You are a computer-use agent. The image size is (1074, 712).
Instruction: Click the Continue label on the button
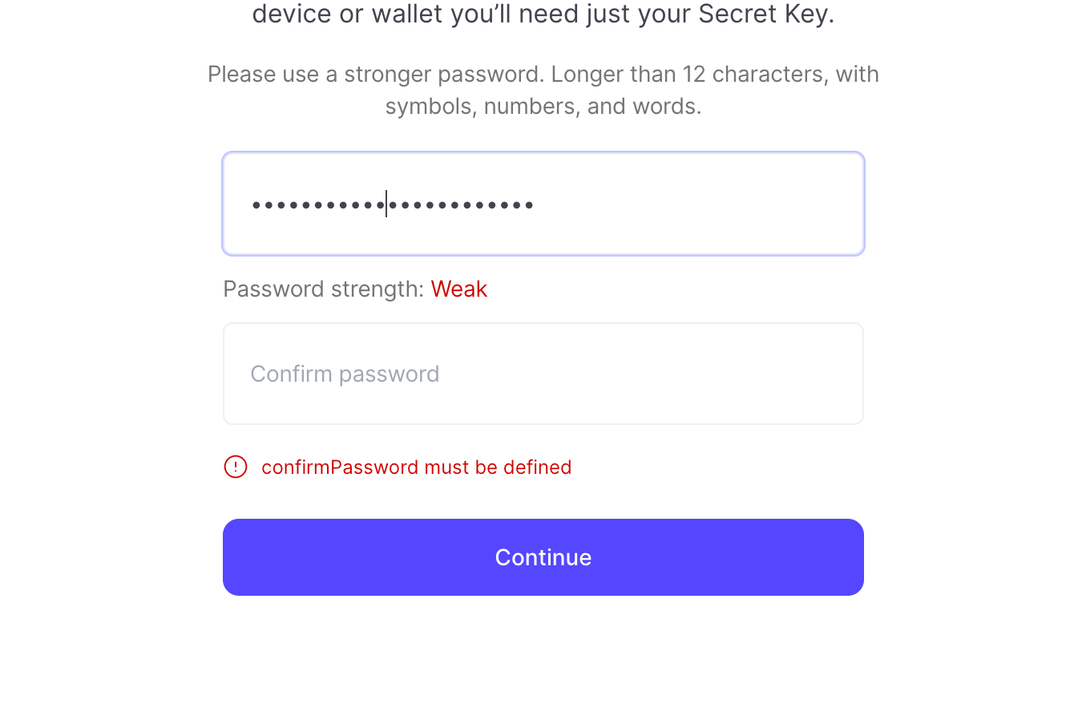[x=543, y=556]
